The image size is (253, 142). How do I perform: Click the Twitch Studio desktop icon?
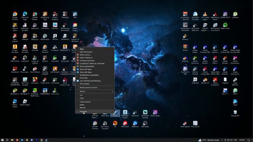pos(155,113)
